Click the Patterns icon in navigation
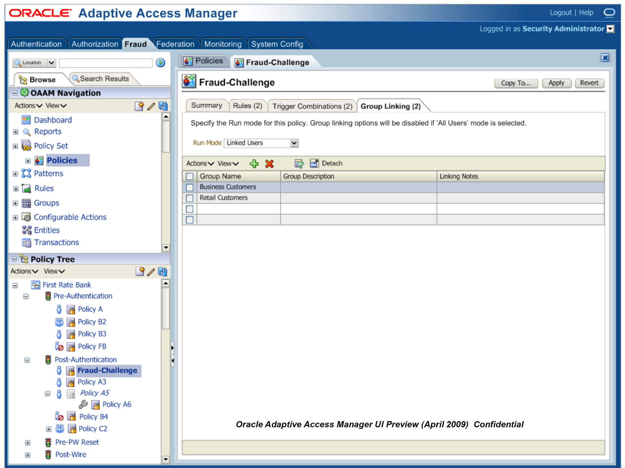This screenshot has height=468, width=625. click(26, 173)
